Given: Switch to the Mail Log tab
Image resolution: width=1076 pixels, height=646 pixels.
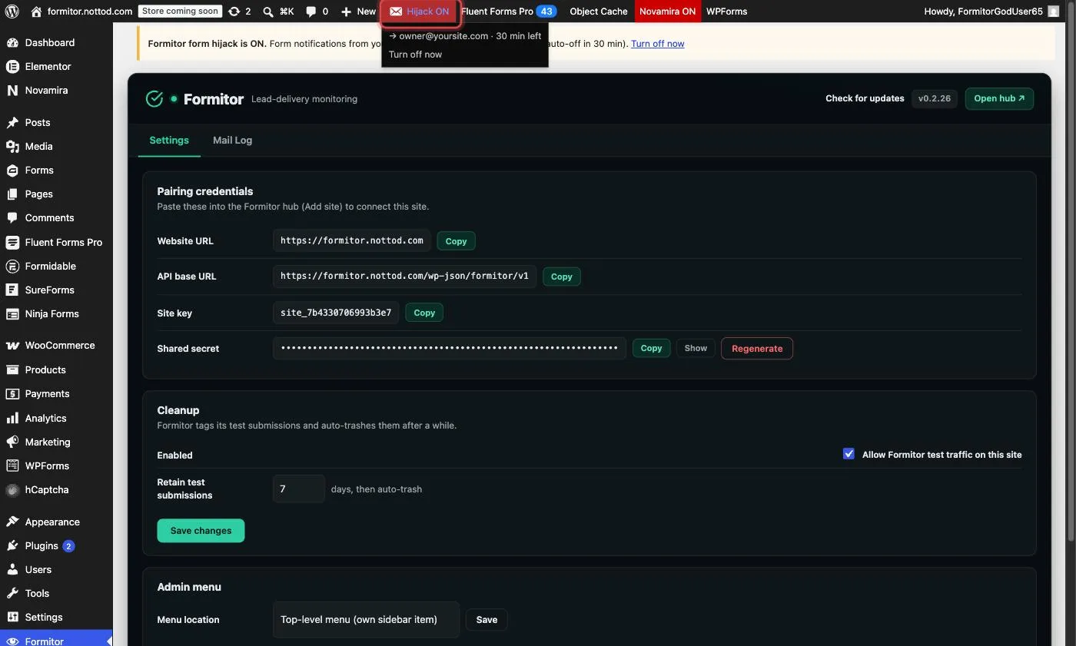Looking at the screenshot, I should (232, 140).
